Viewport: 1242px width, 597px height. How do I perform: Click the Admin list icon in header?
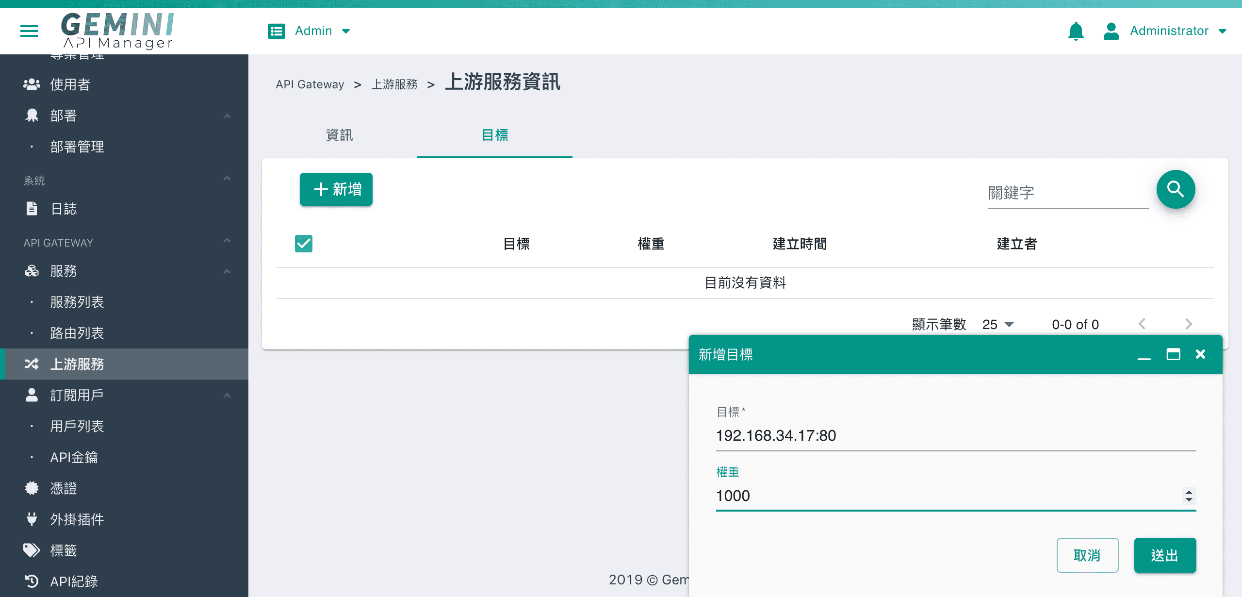click(x=277, y=31)
